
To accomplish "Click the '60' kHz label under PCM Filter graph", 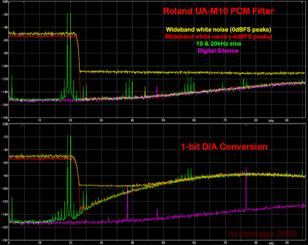I will click(x=194, y=120).
